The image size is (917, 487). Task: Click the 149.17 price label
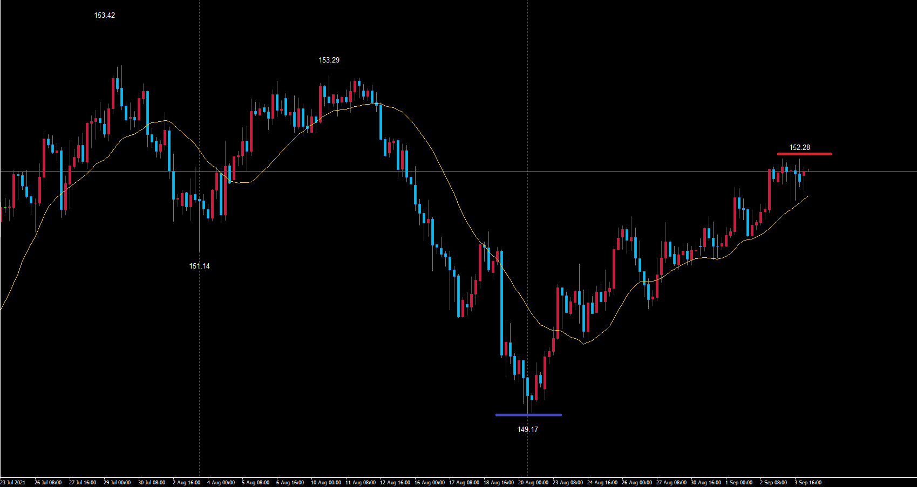(x=527, y=429)
